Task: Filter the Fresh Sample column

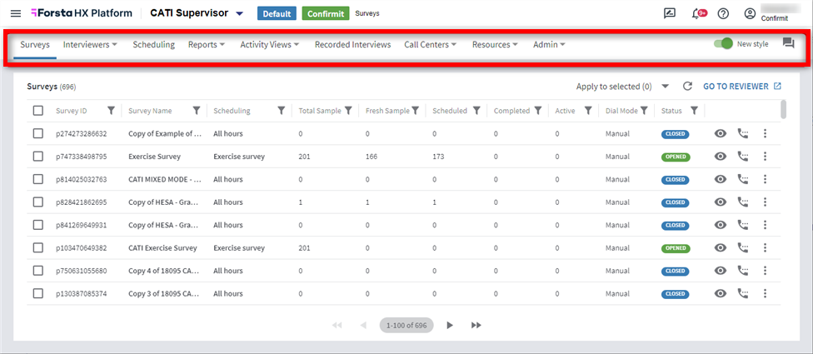Action: (416, 111)
